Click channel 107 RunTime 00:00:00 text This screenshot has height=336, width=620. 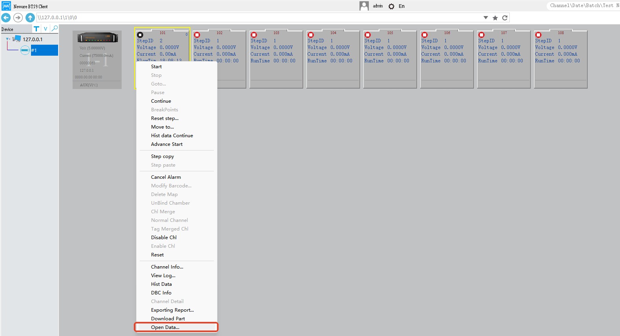coord(500,61)
